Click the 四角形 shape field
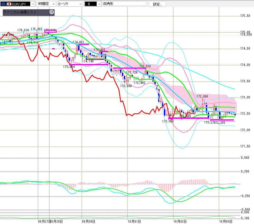This screenshot has height=224, width=254. point(124,4)
